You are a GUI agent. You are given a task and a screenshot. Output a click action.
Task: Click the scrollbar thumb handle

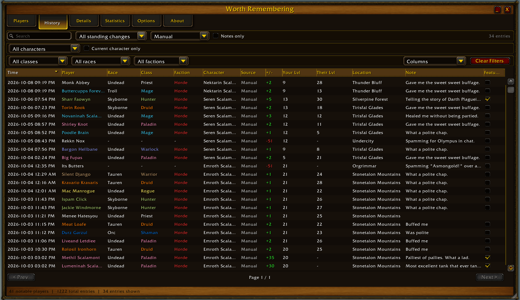coord(511,90)
